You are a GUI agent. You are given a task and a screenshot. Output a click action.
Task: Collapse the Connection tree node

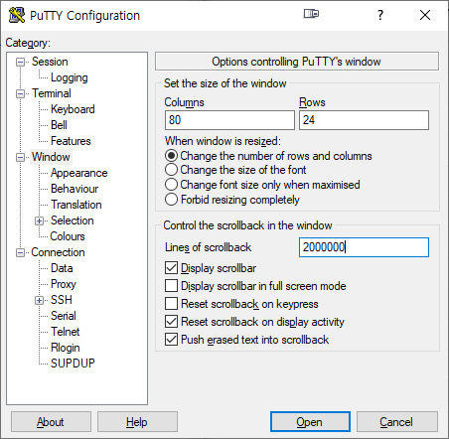pos(21,252)
